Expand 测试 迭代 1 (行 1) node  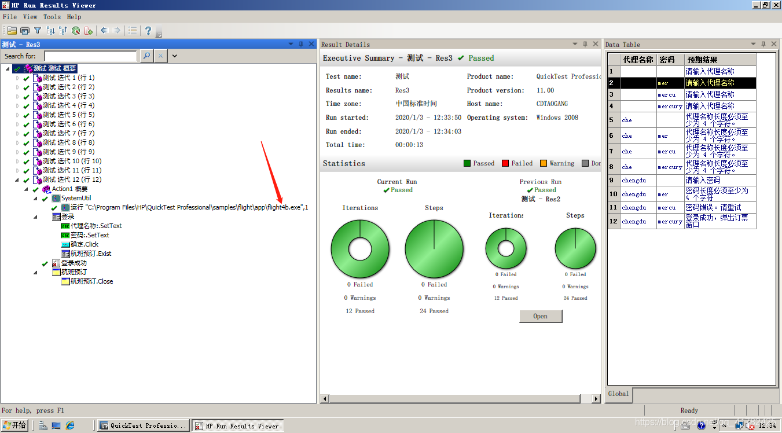[17, 78]
